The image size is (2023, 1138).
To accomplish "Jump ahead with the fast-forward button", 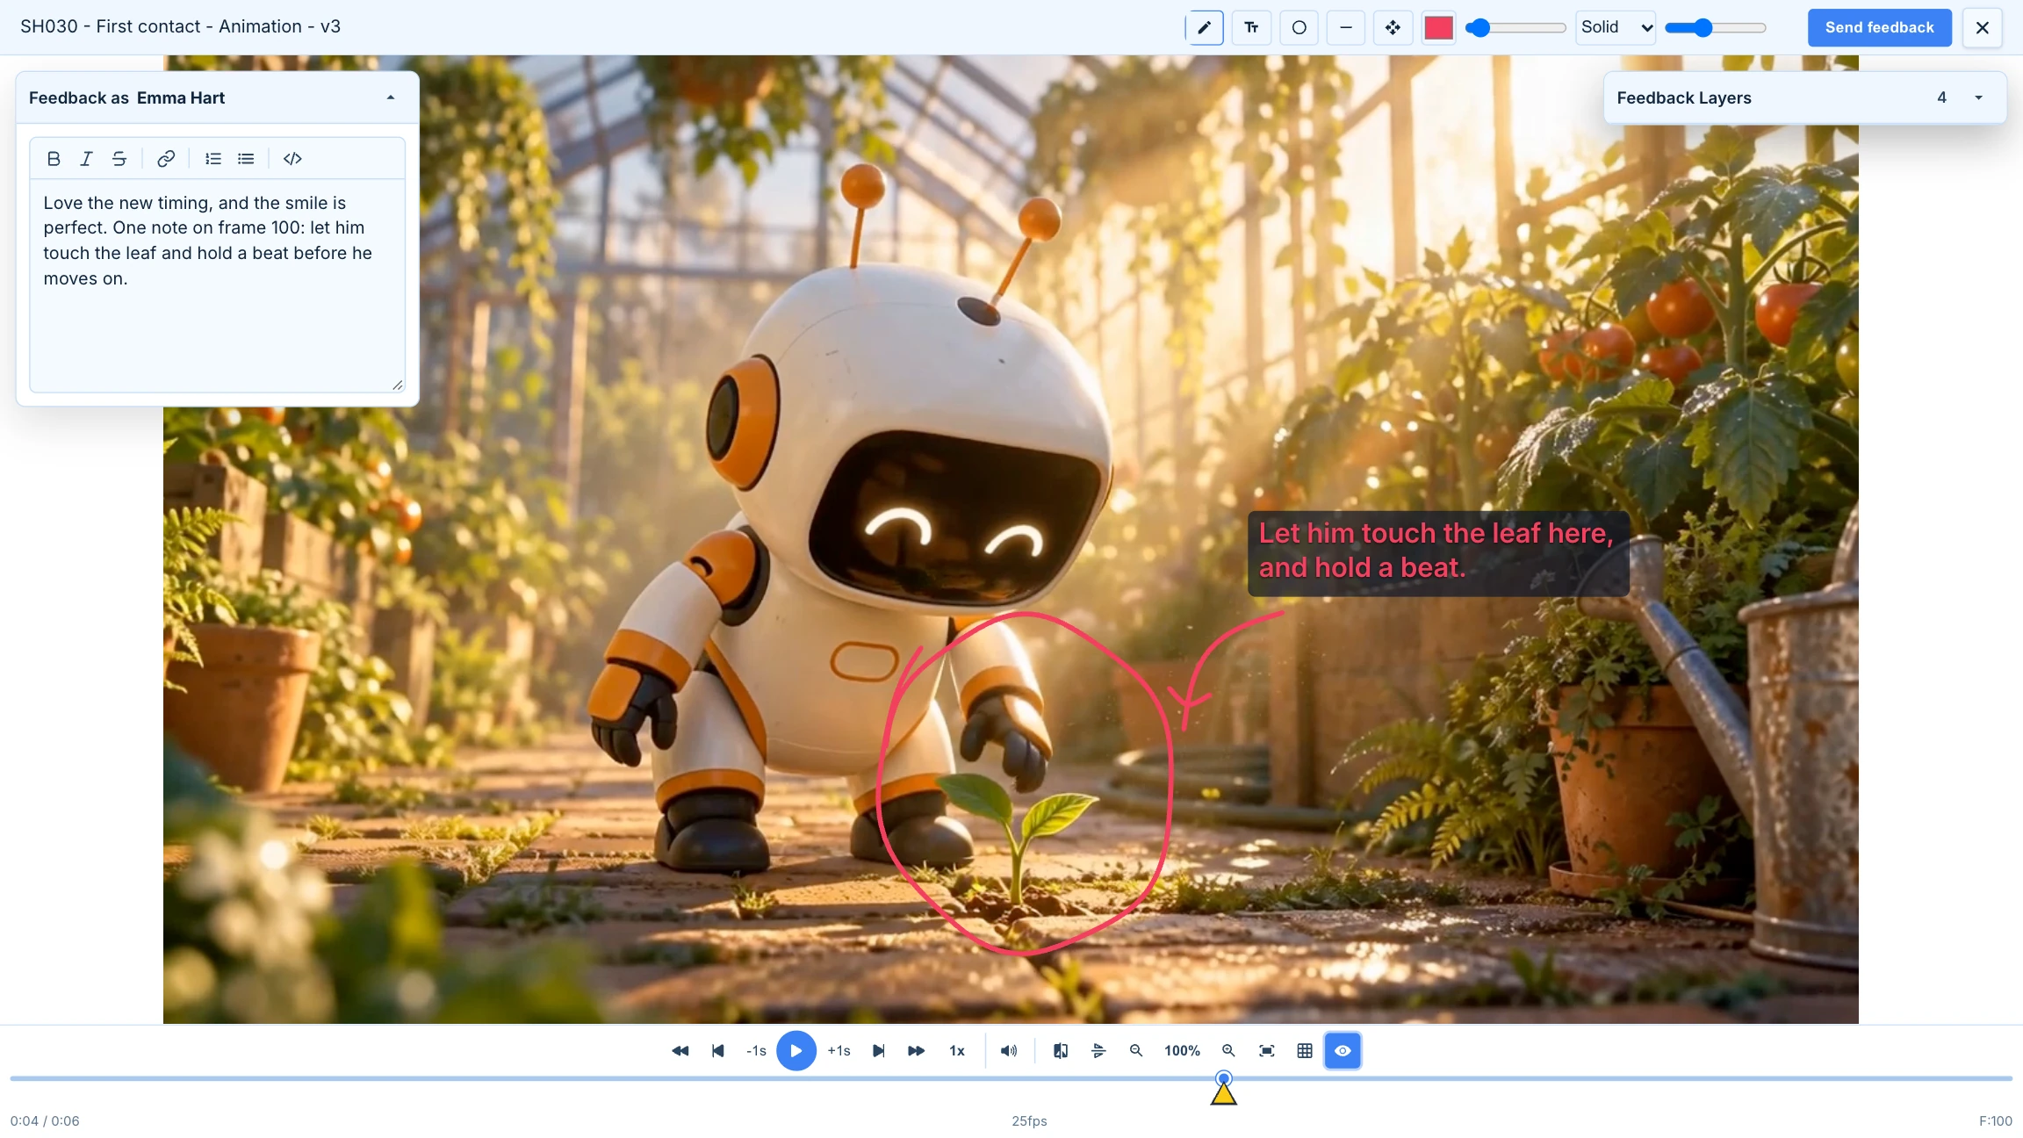I will [916, 1051].
